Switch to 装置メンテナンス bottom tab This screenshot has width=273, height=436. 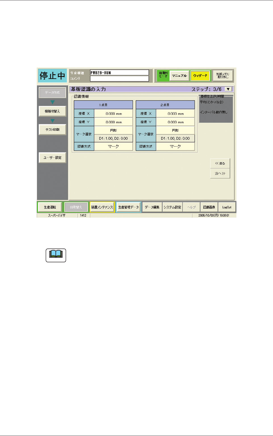coord(102,207)
